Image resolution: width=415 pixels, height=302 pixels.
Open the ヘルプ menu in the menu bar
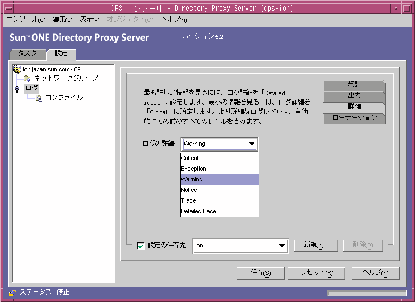174,20
